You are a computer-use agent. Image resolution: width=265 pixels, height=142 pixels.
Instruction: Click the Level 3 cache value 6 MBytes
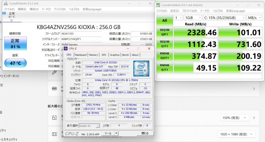pyautogui.click(x=129, y=117)
